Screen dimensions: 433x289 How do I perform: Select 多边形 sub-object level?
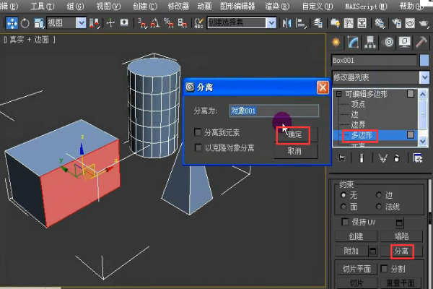click(x=362, y=135)
